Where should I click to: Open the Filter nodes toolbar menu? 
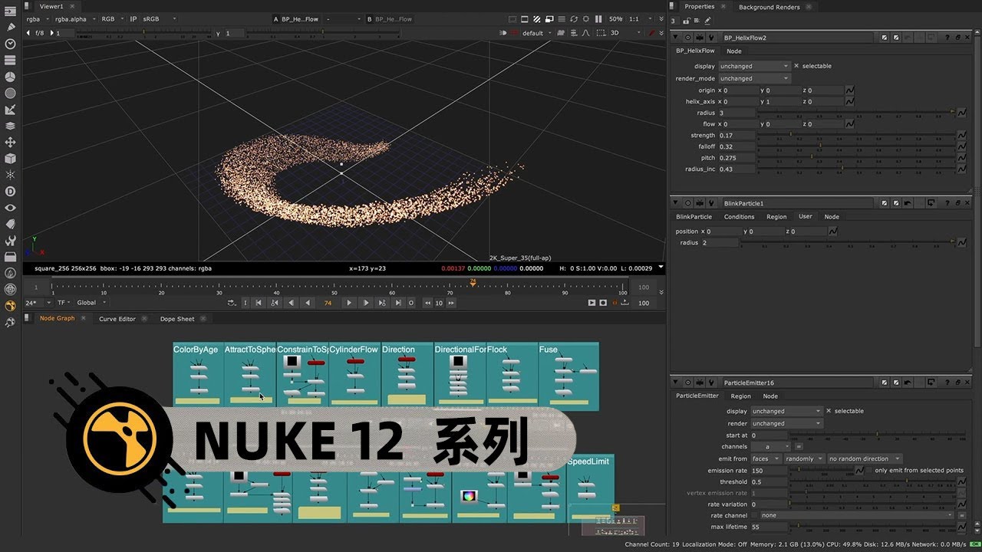pos(11,93)
